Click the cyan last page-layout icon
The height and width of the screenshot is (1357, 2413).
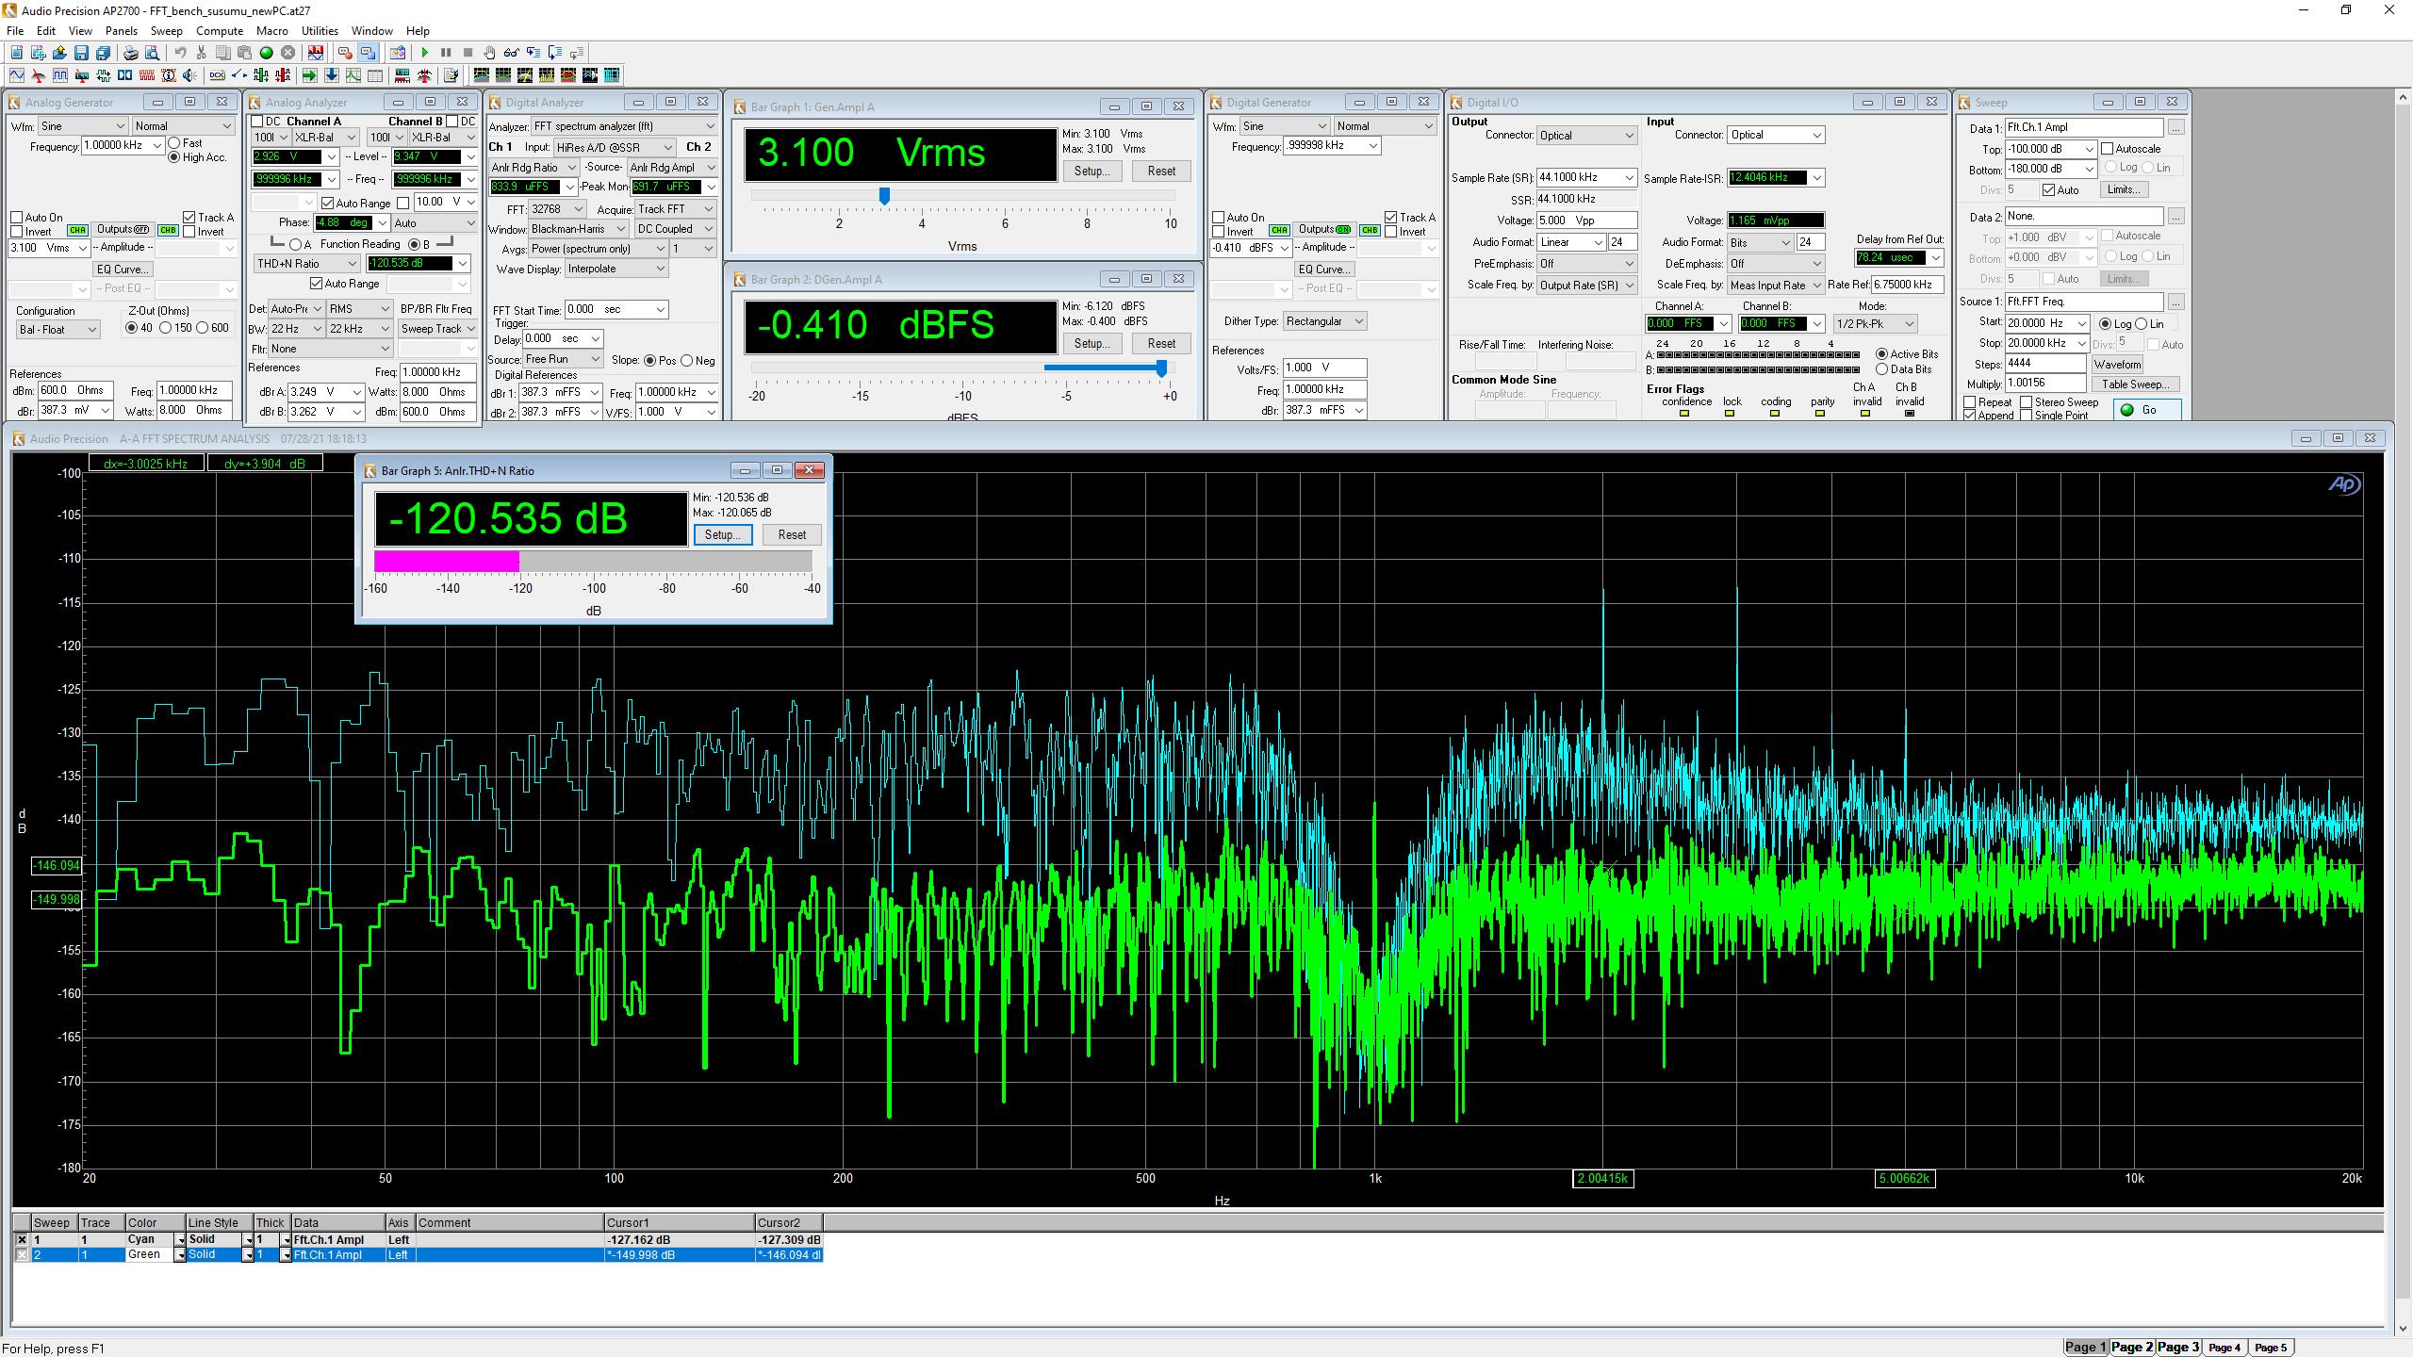pos(612,75)
